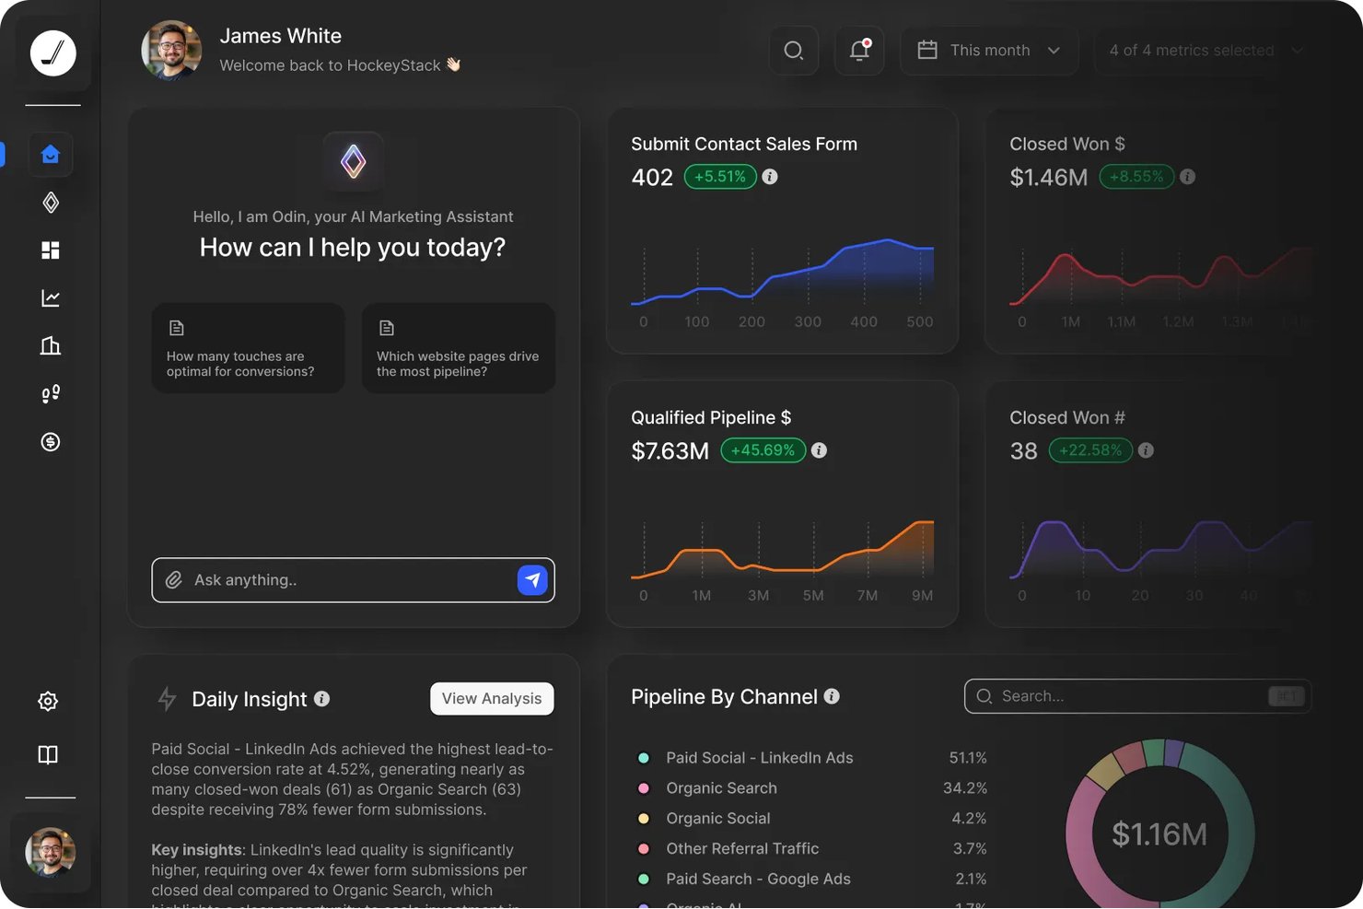
Task: Click info icon next to Submit Contact Sales Form value
Action: click(770, 177)
